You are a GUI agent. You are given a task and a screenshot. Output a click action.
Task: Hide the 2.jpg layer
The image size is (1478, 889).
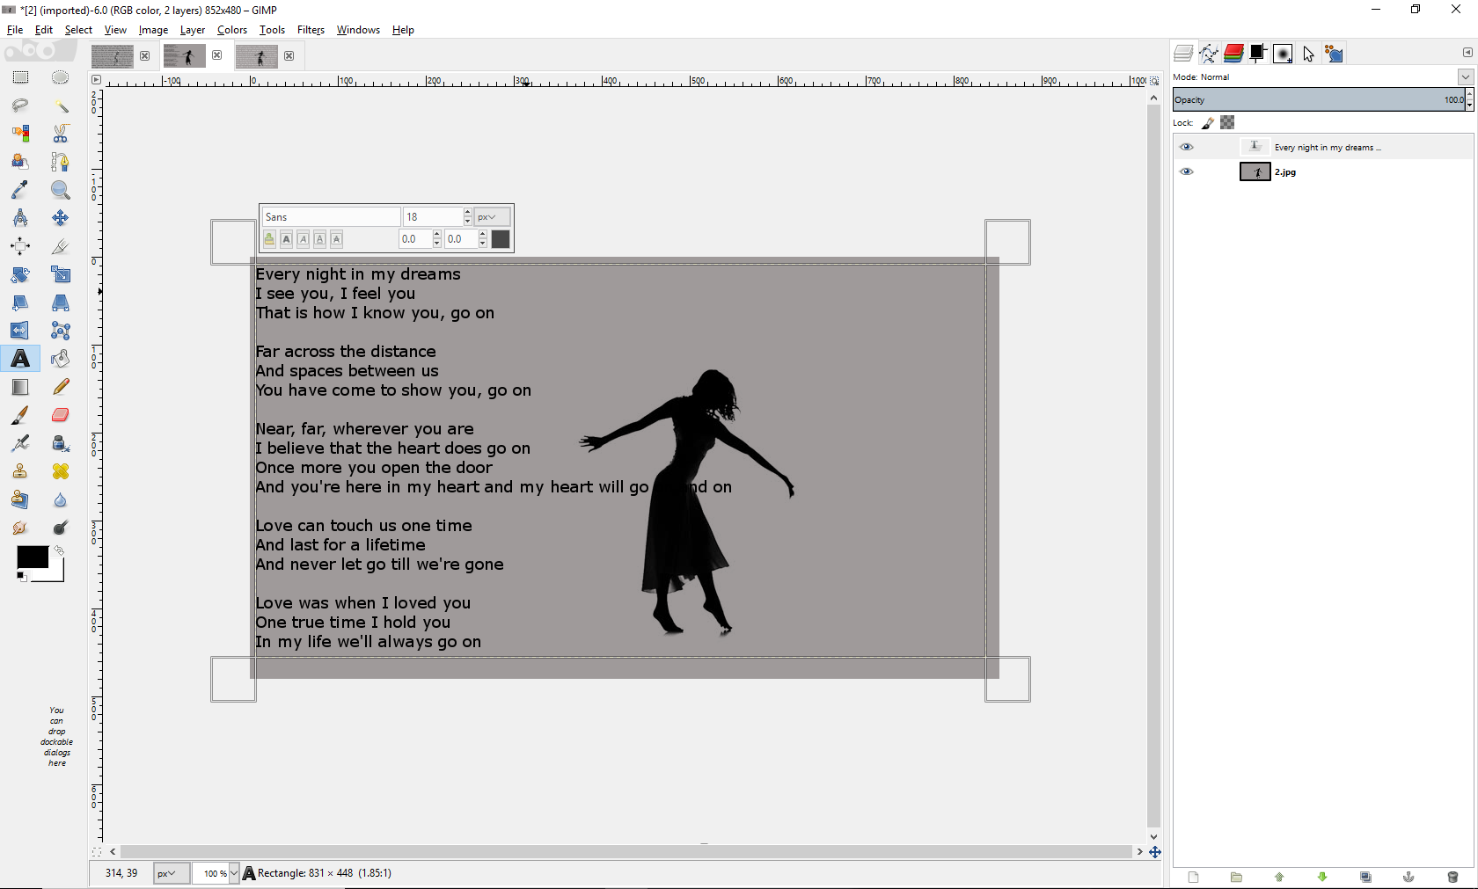(1187, 171)
